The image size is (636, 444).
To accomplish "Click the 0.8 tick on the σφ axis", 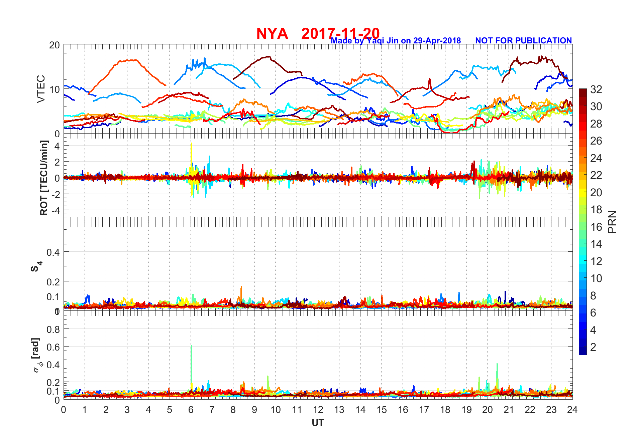I will click(53, 329).
